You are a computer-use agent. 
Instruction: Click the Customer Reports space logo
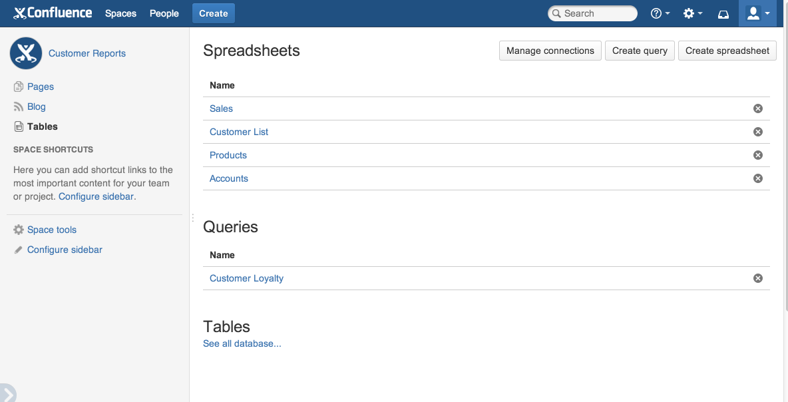click(x=26, y=53)
